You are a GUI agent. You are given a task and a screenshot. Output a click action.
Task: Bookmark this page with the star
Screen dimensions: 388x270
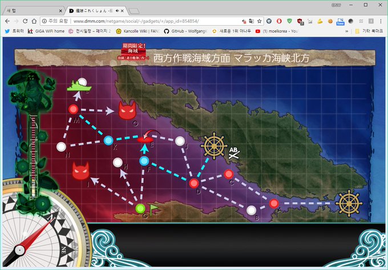(x=259, y=21)
